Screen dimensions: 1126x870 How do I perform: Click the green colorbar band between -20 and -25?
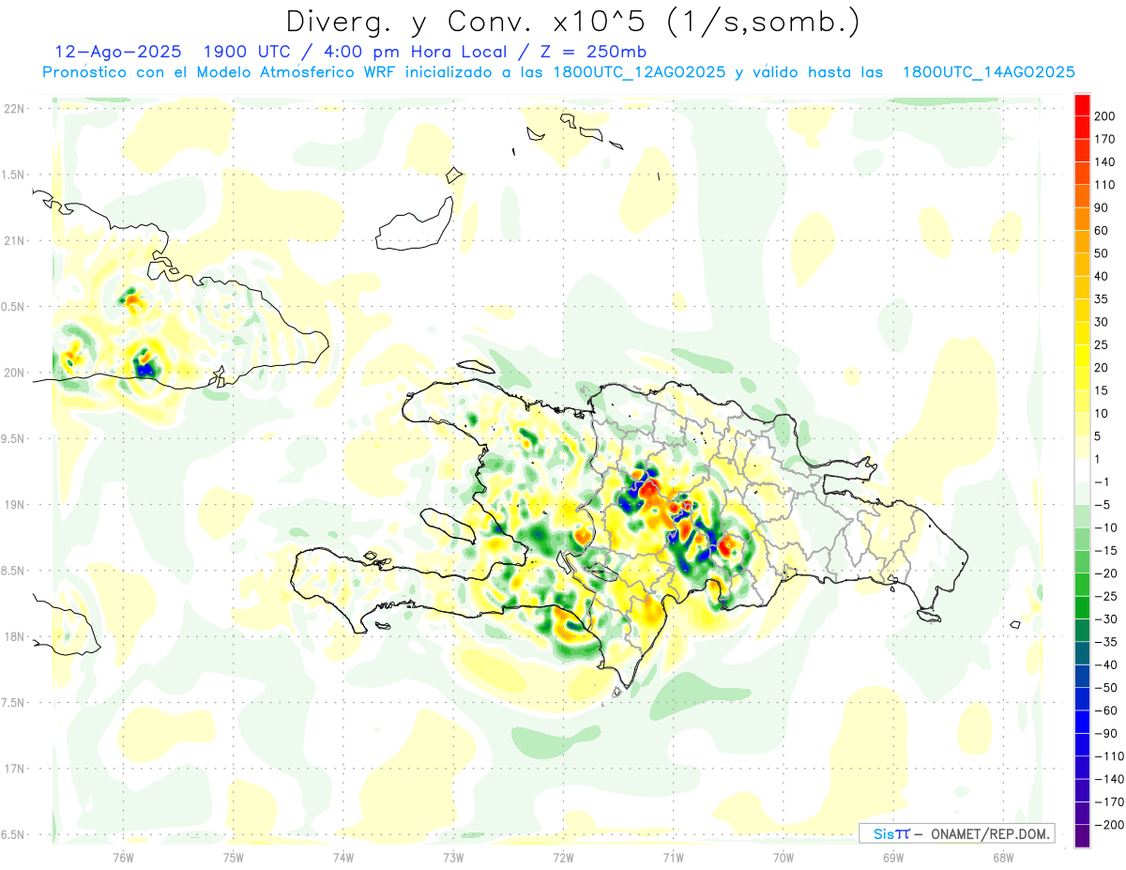1082,585
